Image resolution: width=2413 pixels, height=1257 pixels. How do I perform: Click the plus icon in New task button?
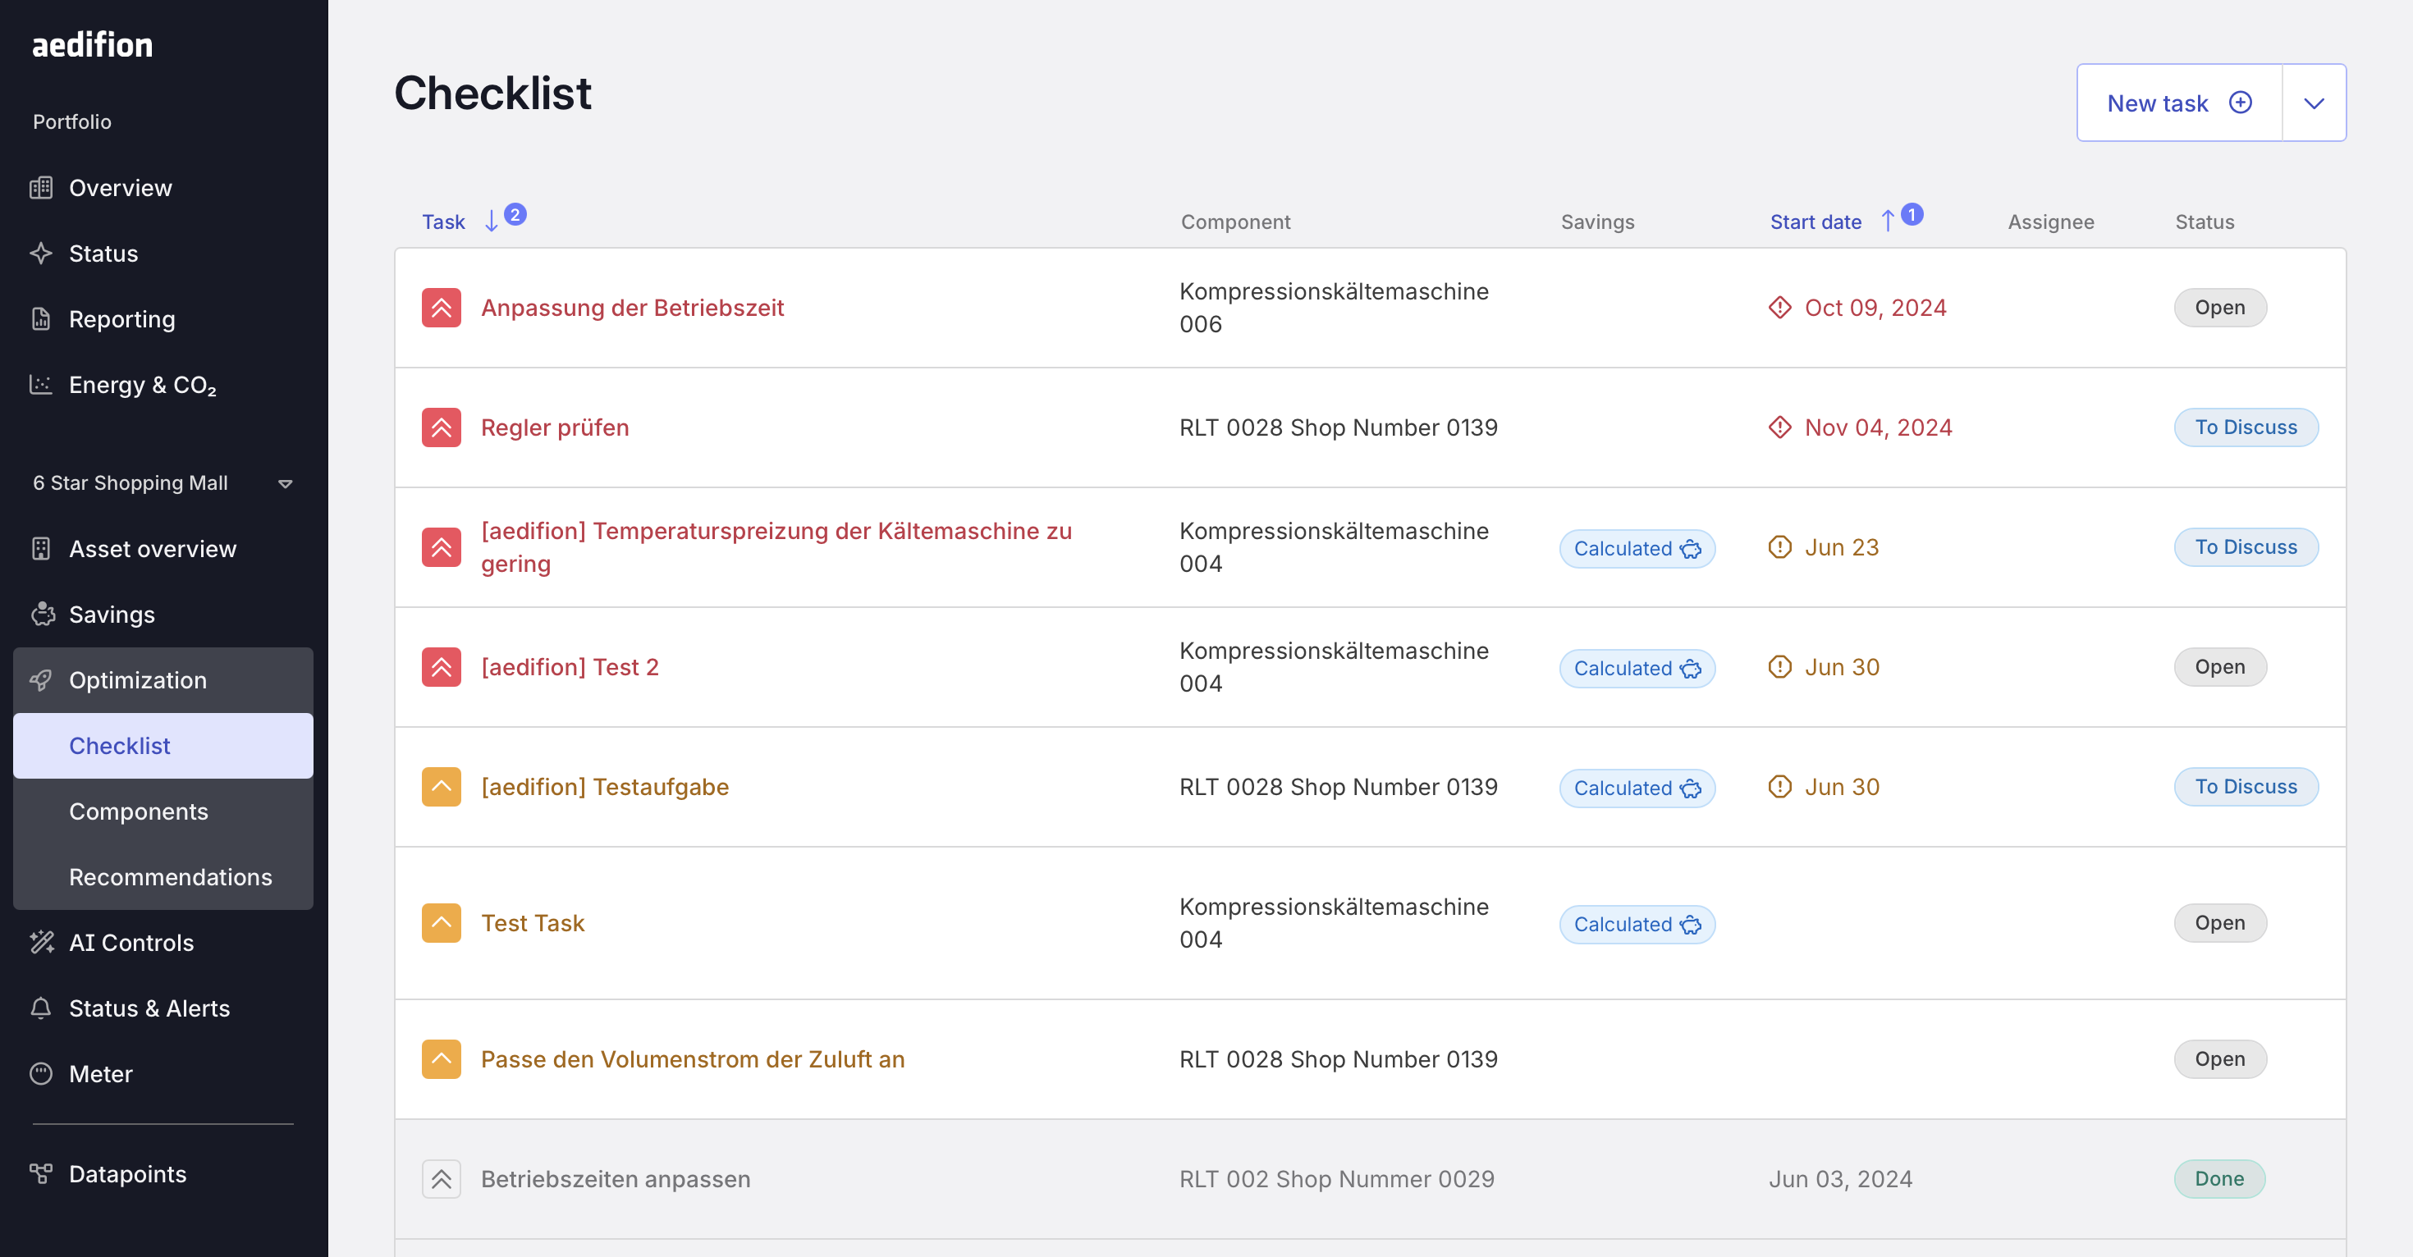click(2240, 103)
